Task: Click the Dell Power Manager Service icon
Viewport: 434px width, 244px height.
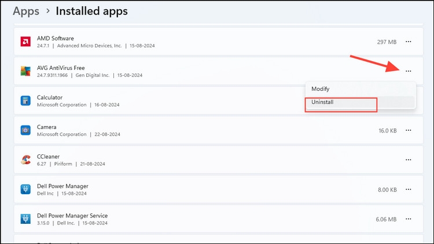Action: click(x=25, y=219)
